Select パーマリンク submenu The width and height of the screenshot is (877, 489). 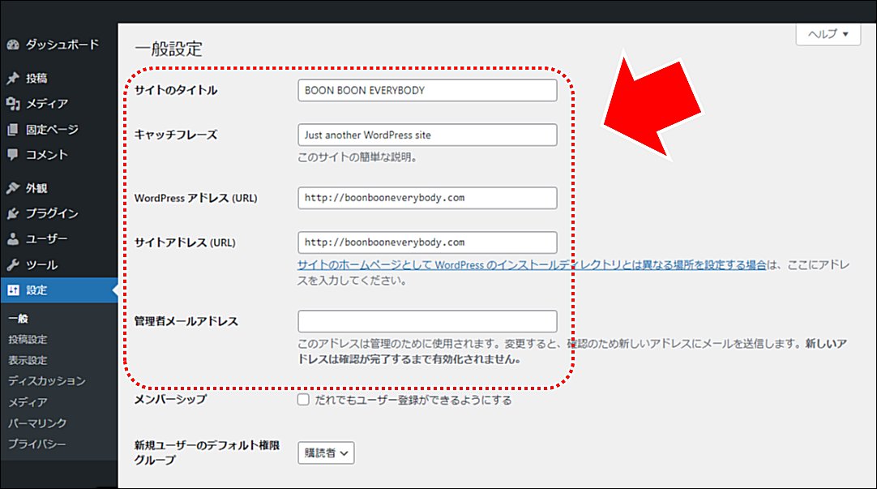(x=37, y=423)
